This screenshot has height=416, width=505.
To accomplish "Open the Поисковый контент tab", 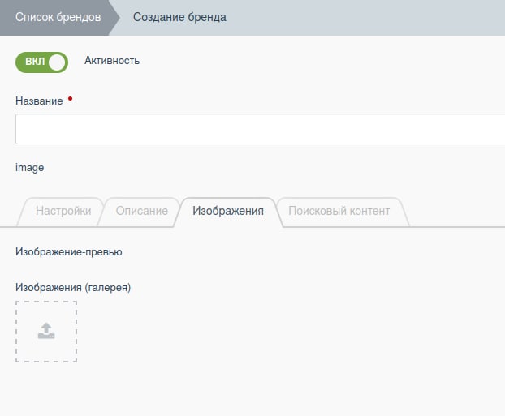I will [339, 211].
